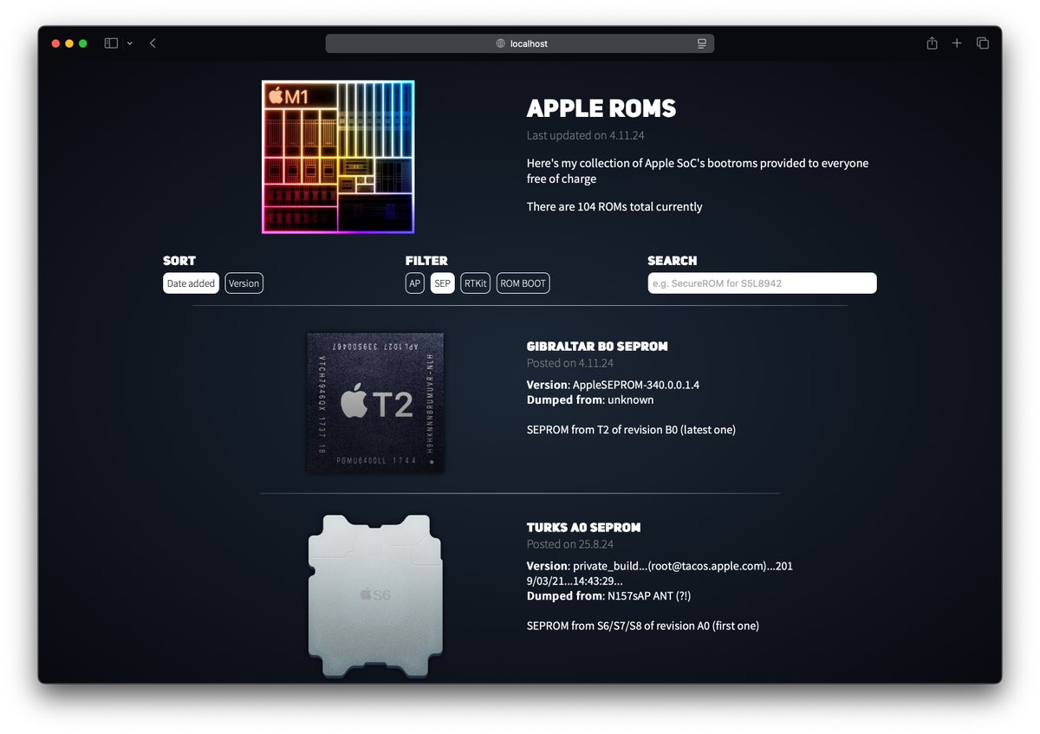Click 'Dumped from: unknown' line
The height and width of the screenshot is (734, 1040).
(x=590, y=400)
